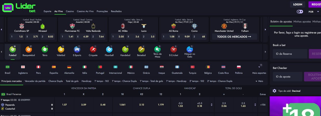Select the Ténis de Mesa icon

point(157,49)
